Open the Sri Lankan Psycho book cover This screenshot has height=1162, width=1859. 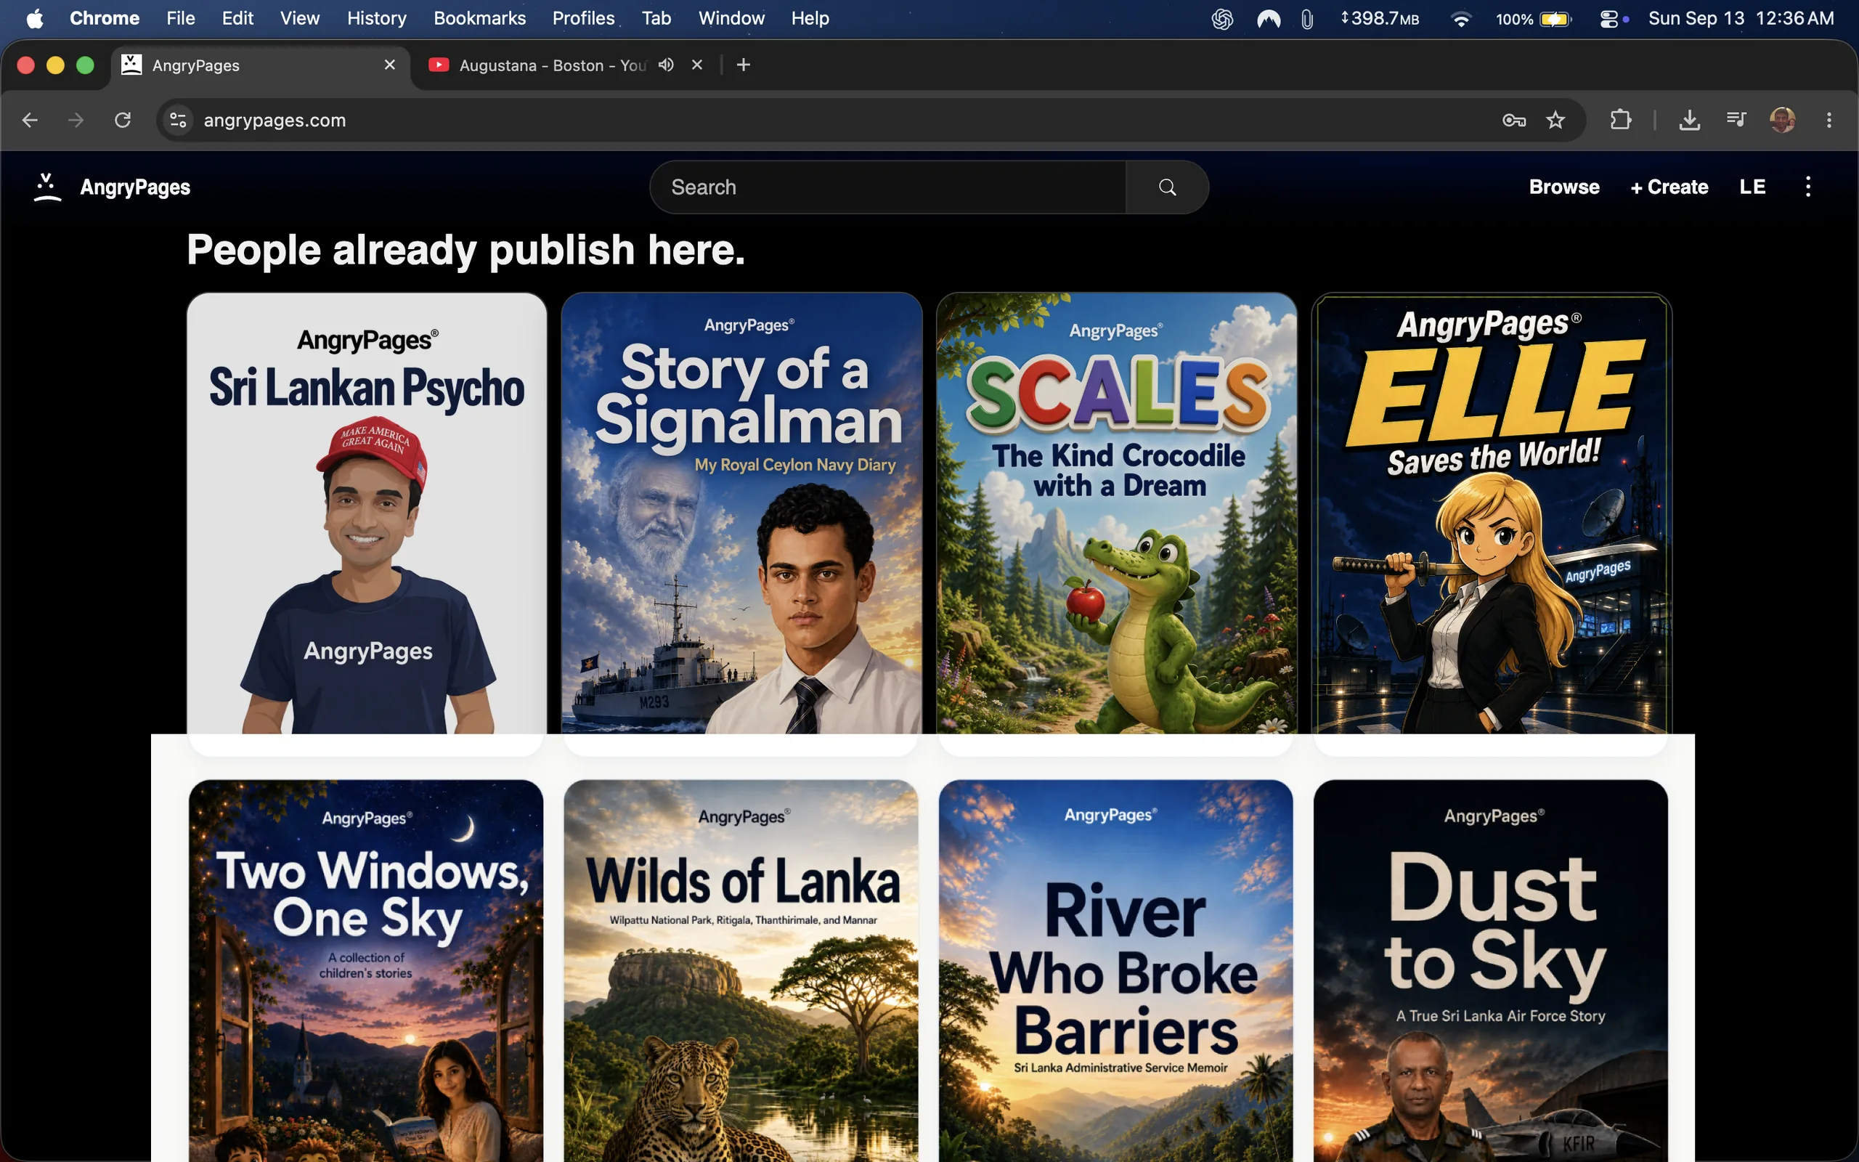(367, 513)
